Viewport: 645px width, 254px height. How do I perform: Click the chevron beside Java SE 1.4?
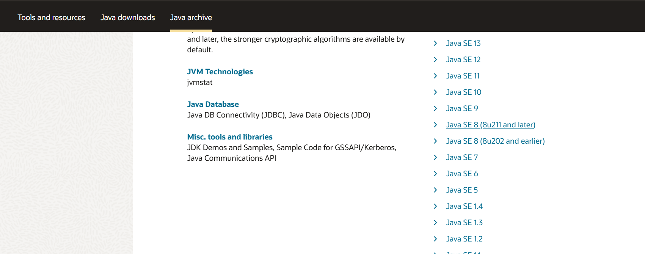(x=435, y=206)
